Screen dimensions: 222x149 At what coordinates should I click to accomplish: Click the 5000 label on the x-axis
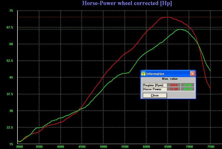103,146
